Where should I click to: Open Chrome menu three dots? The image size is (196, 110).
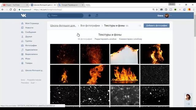click(194, 9)
